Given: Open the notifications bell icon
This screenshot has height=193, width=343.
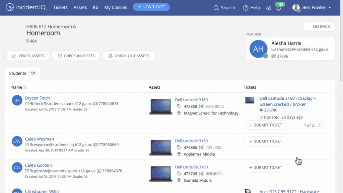Looking at the screenshot, I should (279, 8).
